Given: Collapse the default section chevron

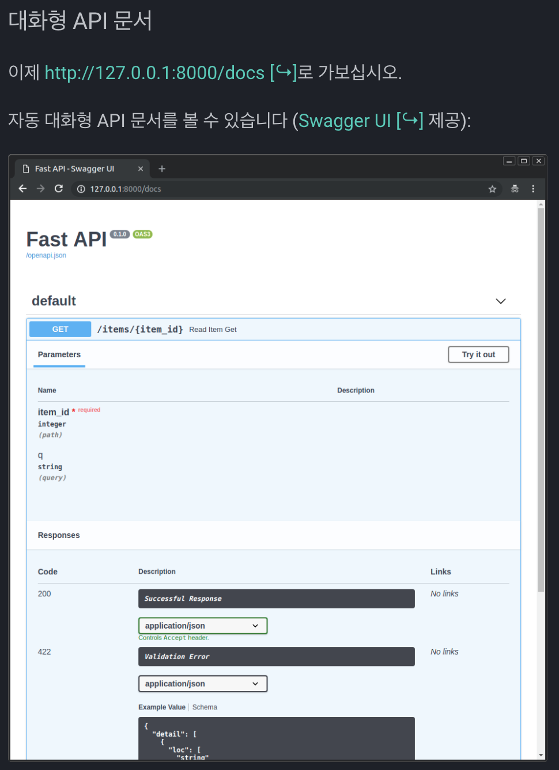Looking at the screenshot, I should tap(501, 301).
